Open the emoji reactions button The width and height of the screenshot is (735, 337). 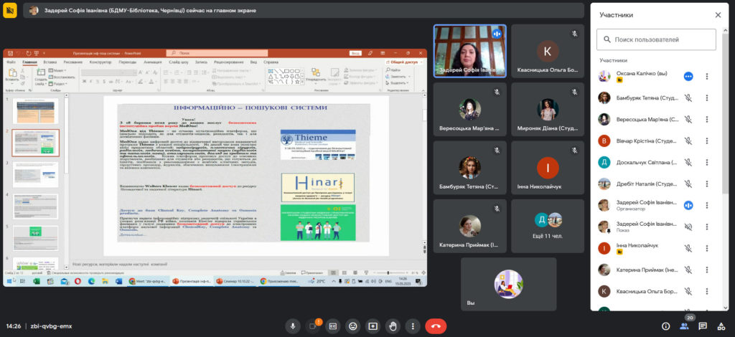click(352, 326)
